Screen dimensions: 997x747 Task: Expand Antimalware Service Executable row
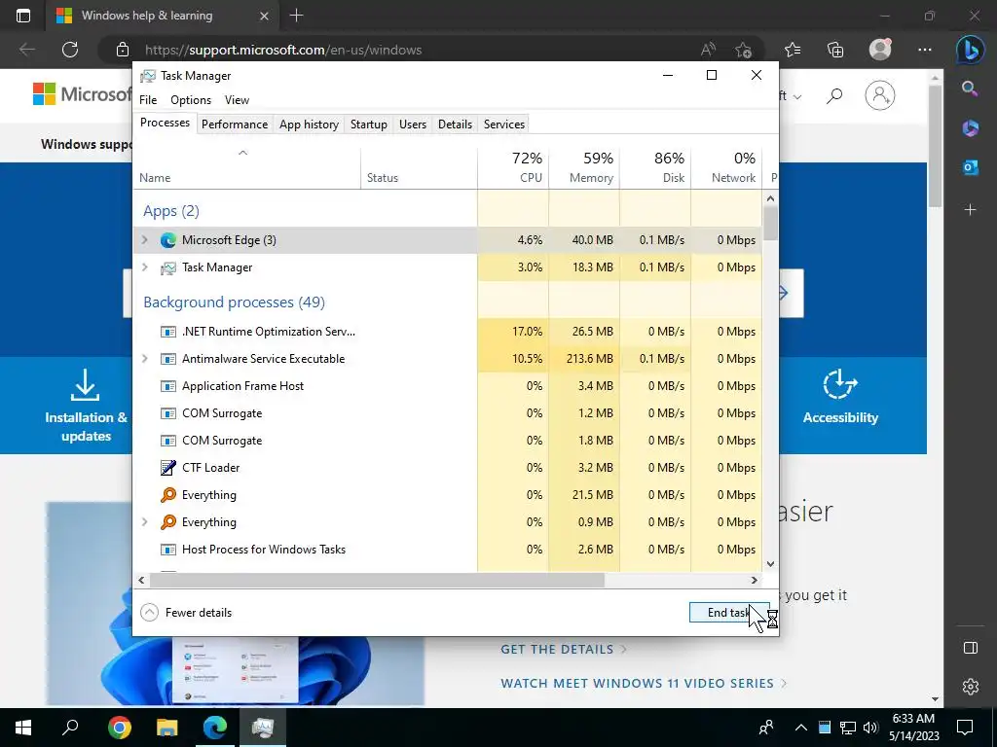point(144,359)
